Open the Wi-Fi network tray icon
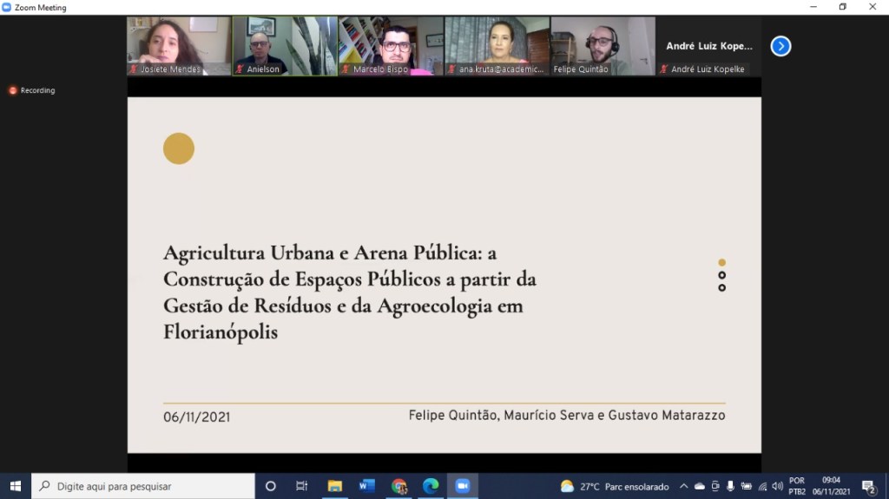 point(762,486)
